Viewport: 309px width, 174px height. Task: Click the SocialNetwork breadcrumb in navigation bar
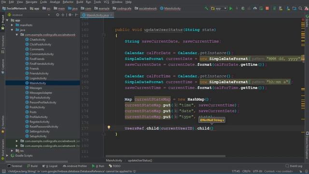14,9
